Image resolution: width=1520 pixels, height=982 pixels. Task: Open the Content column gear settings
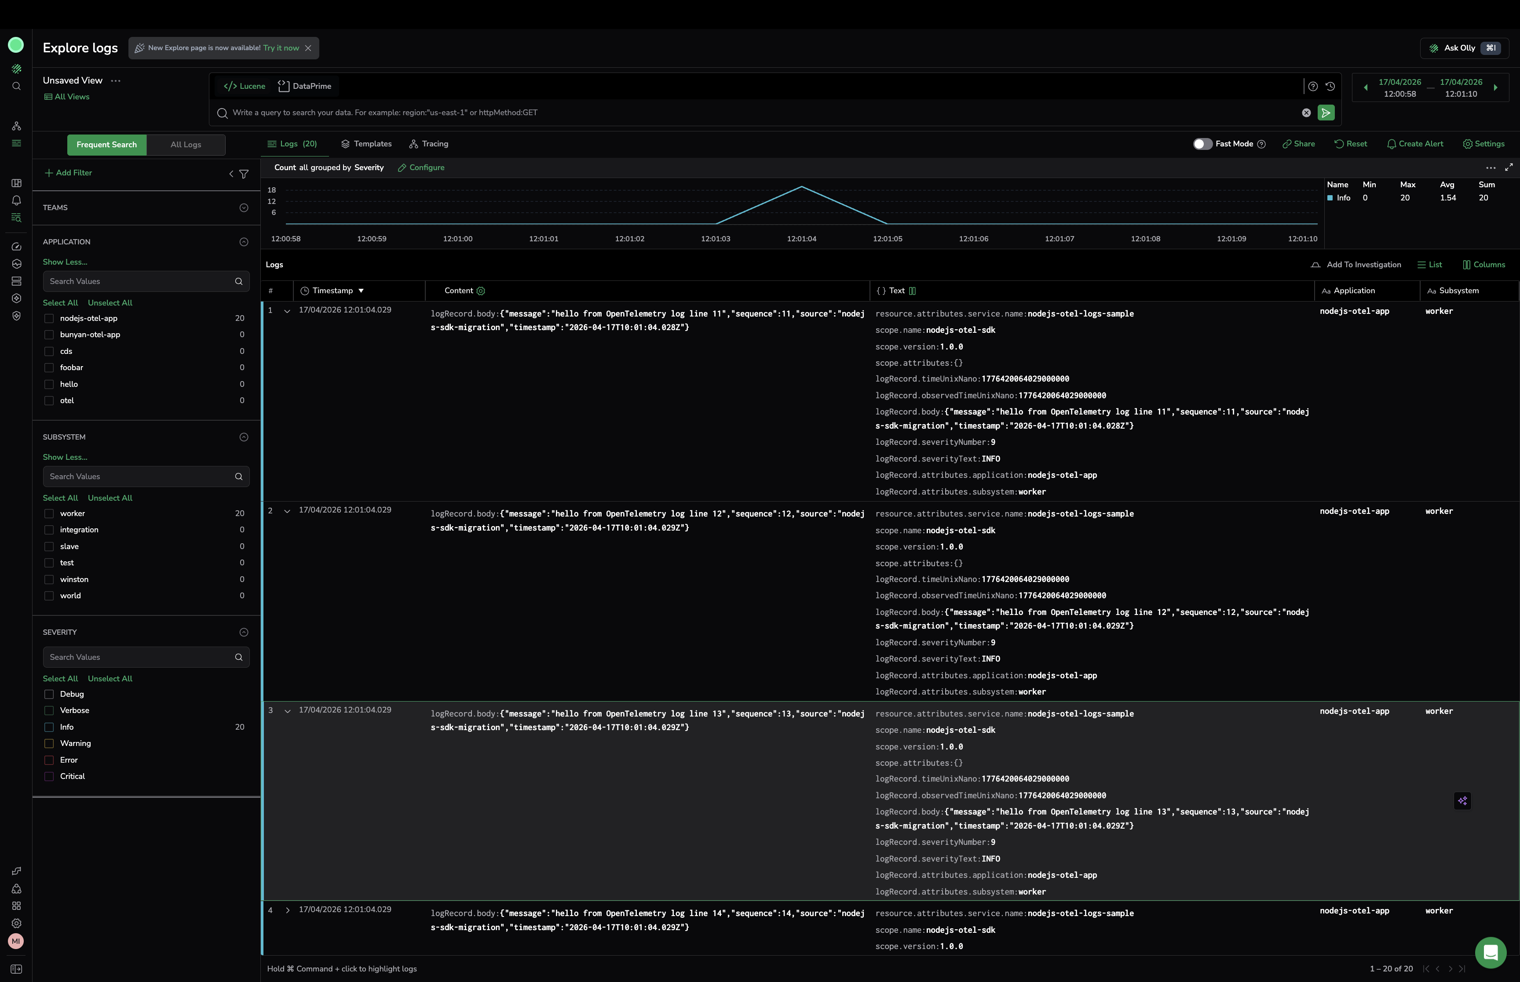coord(481,291)
